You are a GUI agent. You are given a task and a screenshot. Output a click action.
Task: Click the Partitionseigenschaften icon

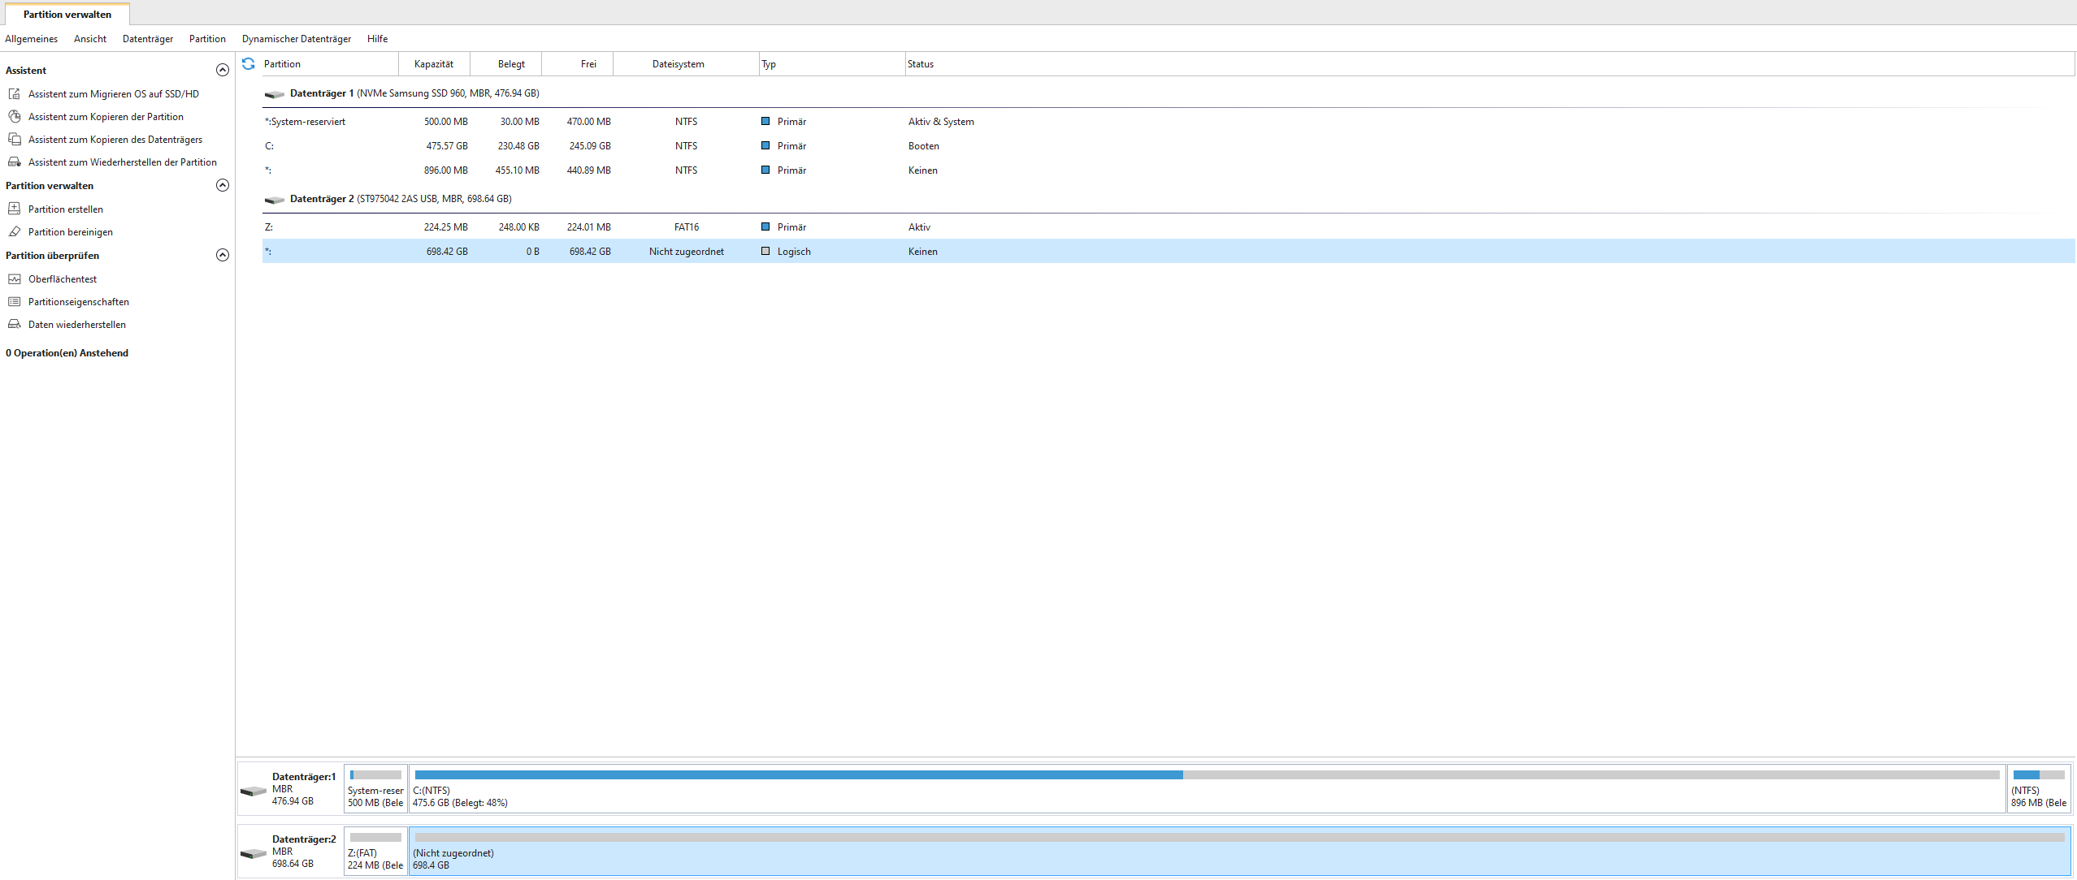(15, 301)
